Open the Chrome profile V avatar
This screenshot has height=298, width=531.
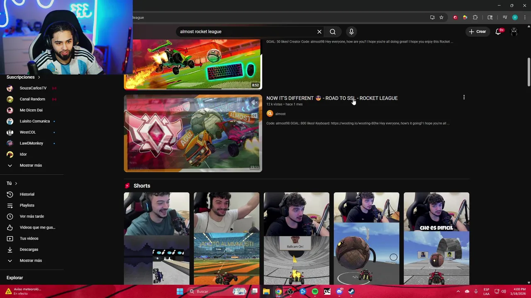coord(515,17)
